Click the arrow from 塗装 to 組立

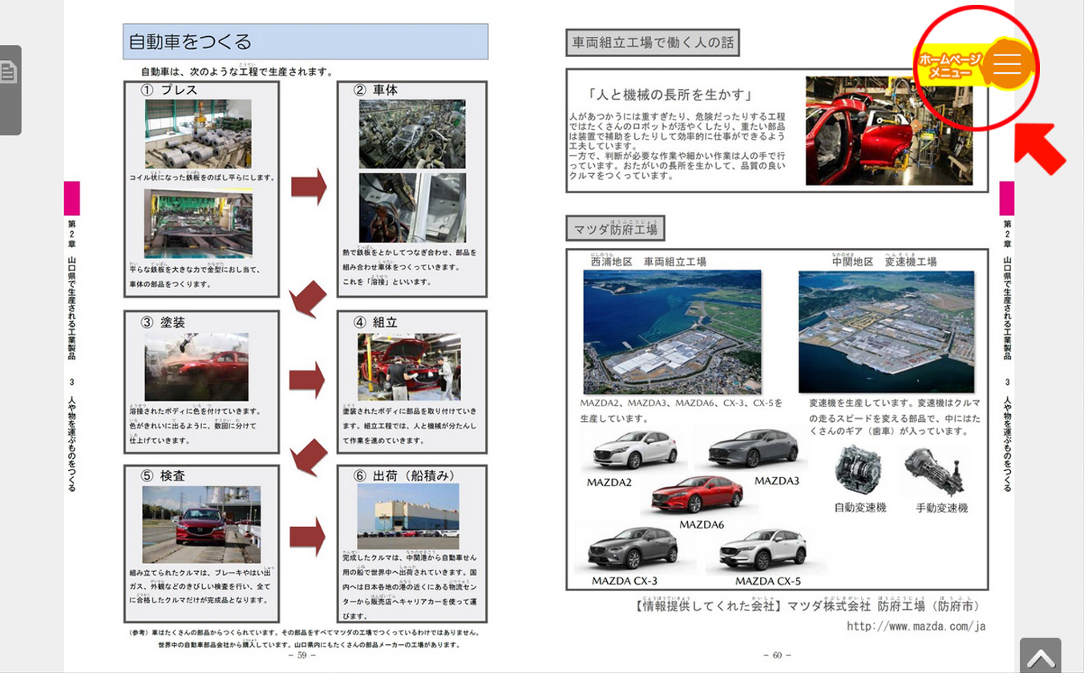308,379
